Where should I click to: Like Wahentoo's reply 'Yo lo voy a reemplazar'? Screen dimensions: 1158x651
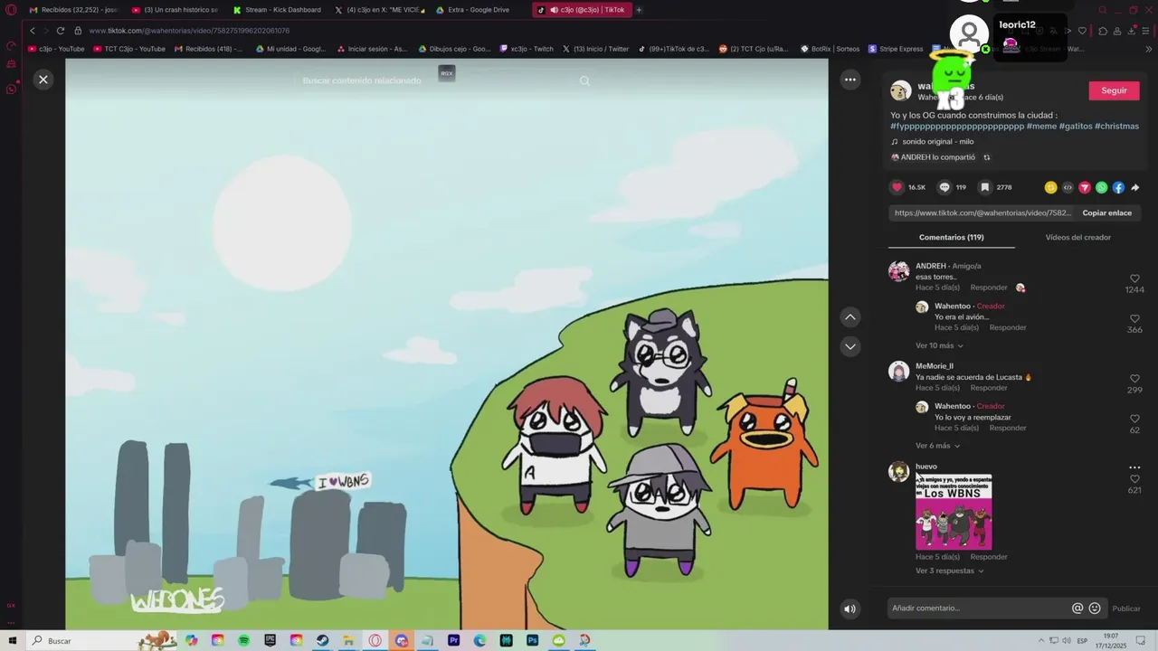tap(1134, 420)
